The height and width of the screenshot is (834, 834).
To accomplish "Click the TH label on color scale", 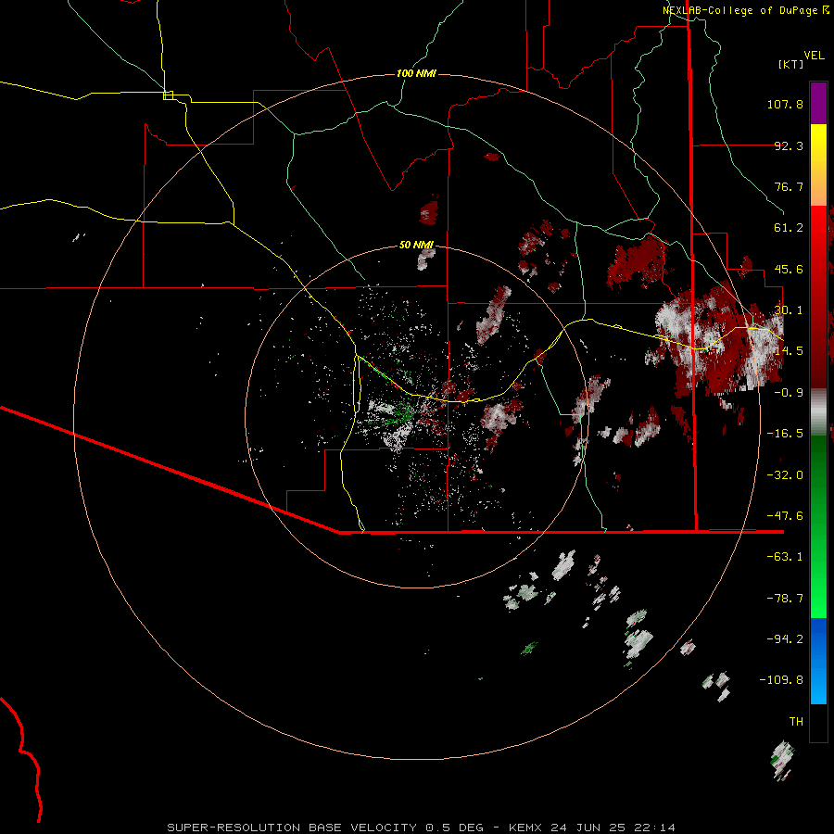I will coord(796,722).
